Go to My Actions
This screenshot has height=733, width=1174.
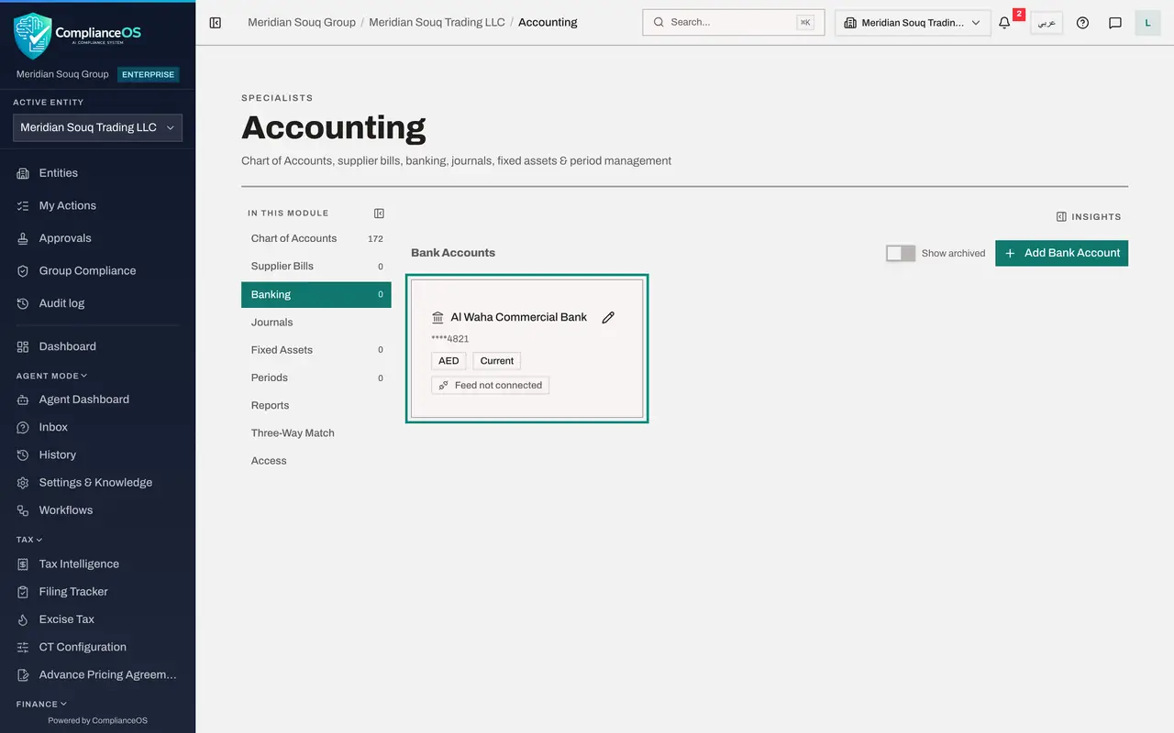[x=97, y=206]
